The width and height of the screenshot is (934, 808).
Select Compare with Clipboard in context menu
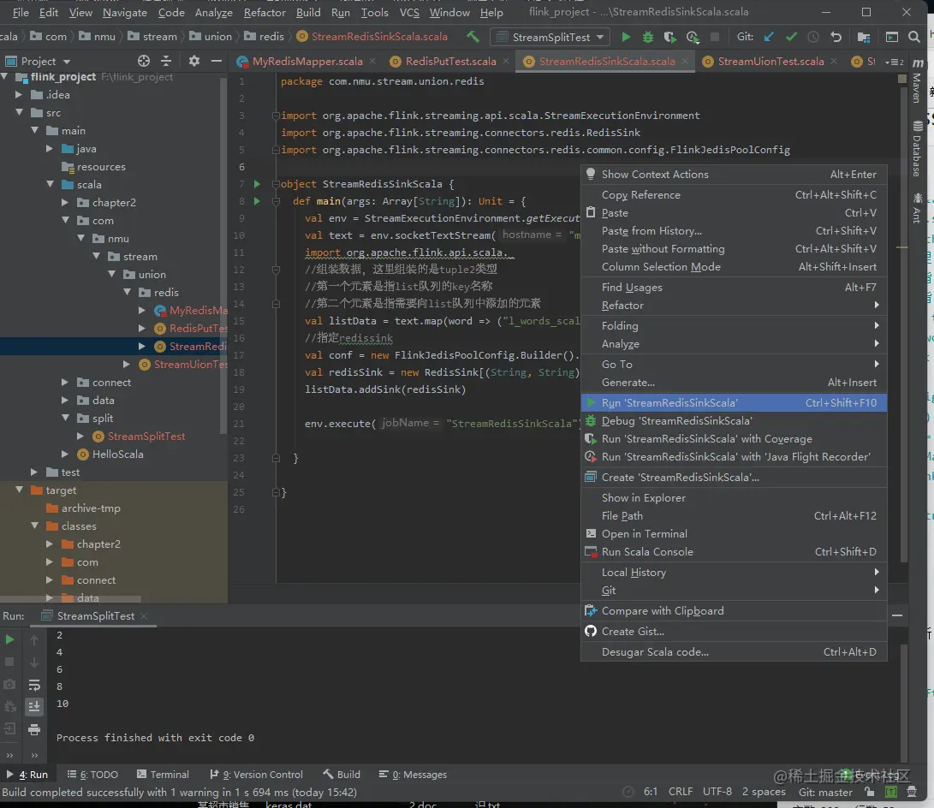[734, 611]
